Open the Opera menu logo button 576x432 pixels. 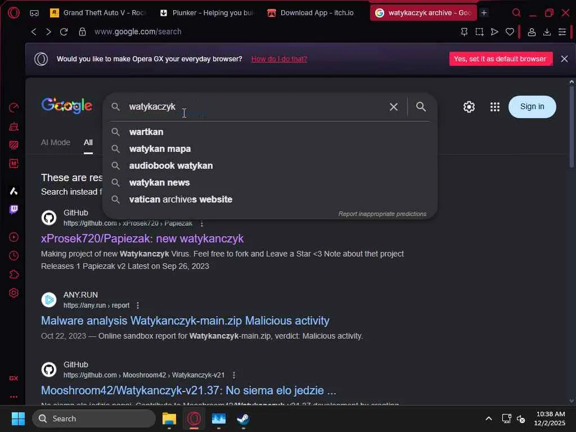(13, 13)
